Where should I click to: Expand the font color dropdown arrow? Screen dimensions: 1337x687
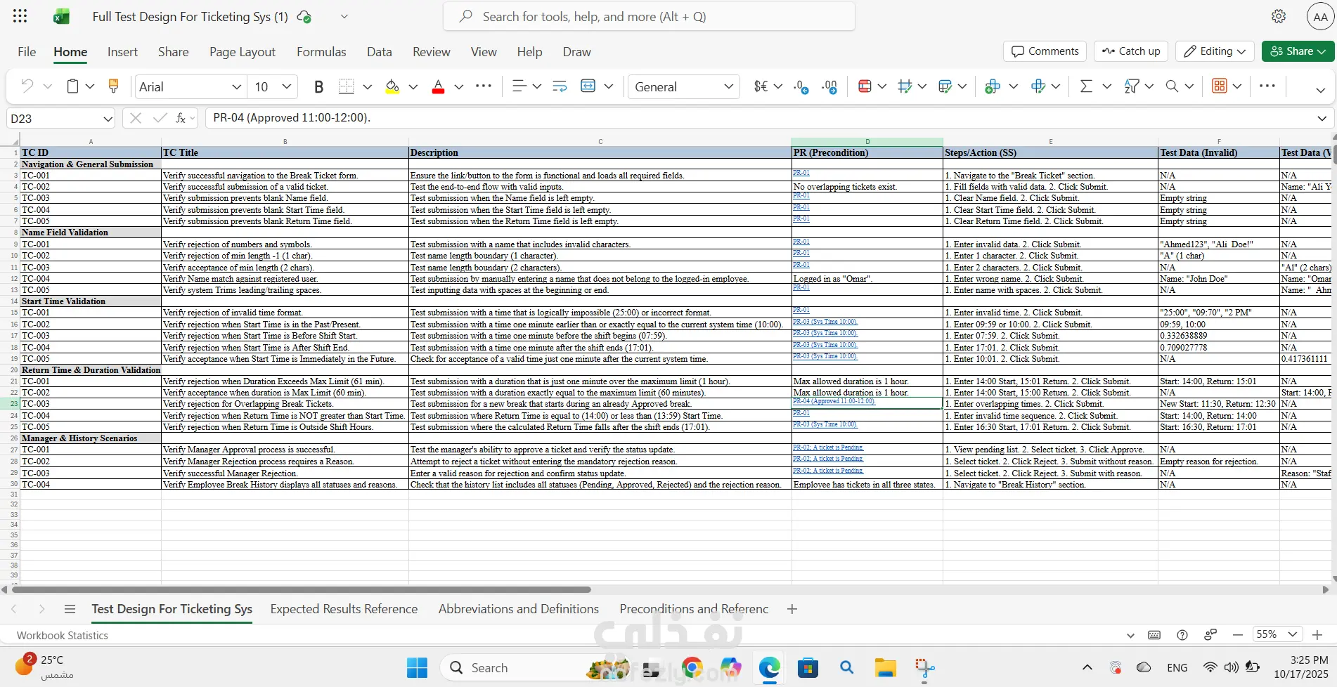459,86
